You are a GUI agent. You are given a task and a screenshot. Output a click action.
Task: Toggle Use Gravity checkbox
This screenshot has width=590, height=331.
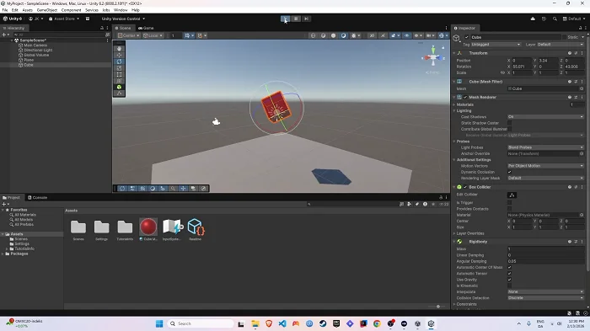tap(509, 280)
